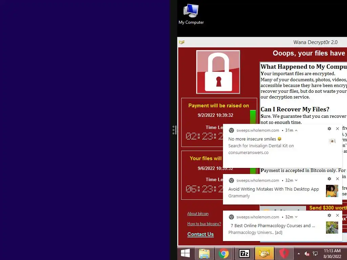Open the About bitcoin link
The image size is (347, 260).
tap(198, 214)
